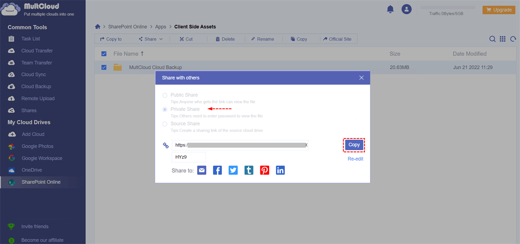Image resolution: width=520 pixels, height=244 pixels.
Task: Share via email envelope icon
Action: click(x=201, y=170)
